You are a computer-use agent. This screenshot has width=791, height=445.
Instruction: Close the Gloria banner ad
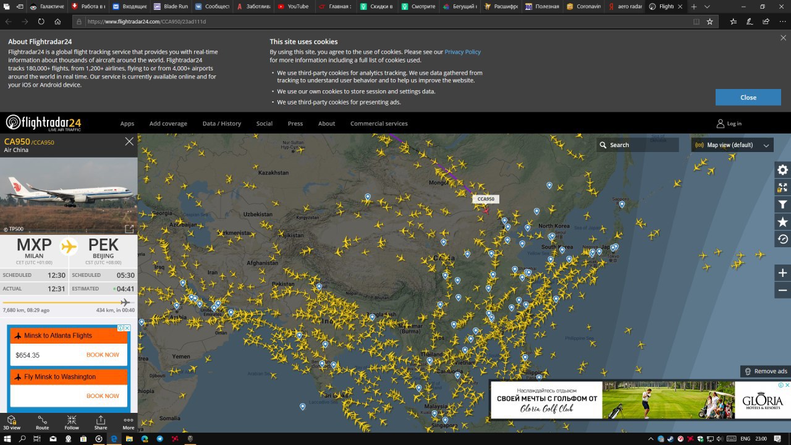[x=787, y=385]
